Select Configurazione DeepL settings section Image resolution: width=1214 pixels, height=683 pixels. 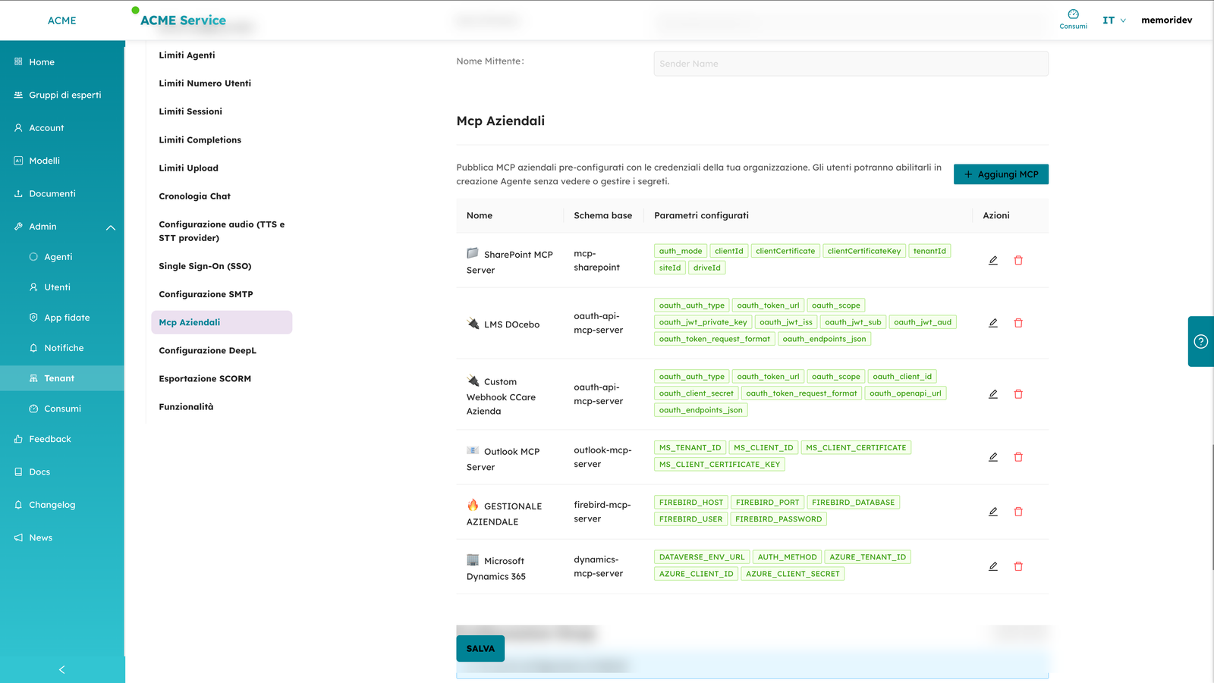pos(207,350)
